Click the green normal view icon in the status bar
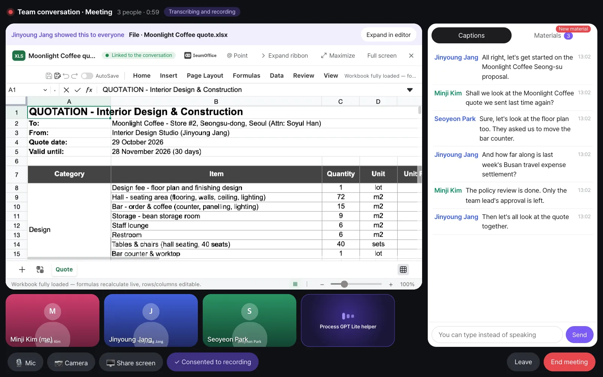This screenshot has height=377, width=603. tap(295, 284)
